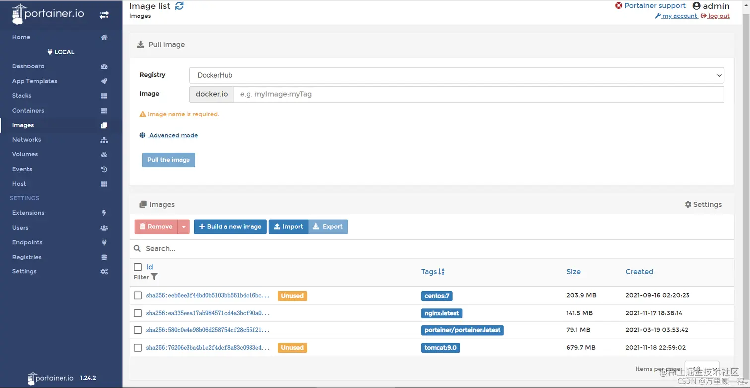The height and width of the screenshot is (388, 750).
Task: Click the Id column Filter funnel icon
Action: click(154, 277)
